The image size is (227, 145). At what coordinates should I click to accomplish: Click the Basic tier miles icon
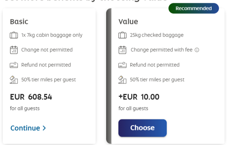[14, 80]
